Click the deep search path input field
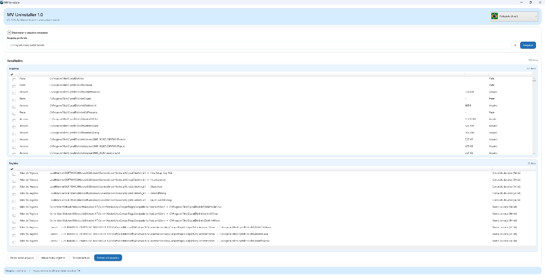The width and height of the screenshot is (545, 278). coord(259,45)
